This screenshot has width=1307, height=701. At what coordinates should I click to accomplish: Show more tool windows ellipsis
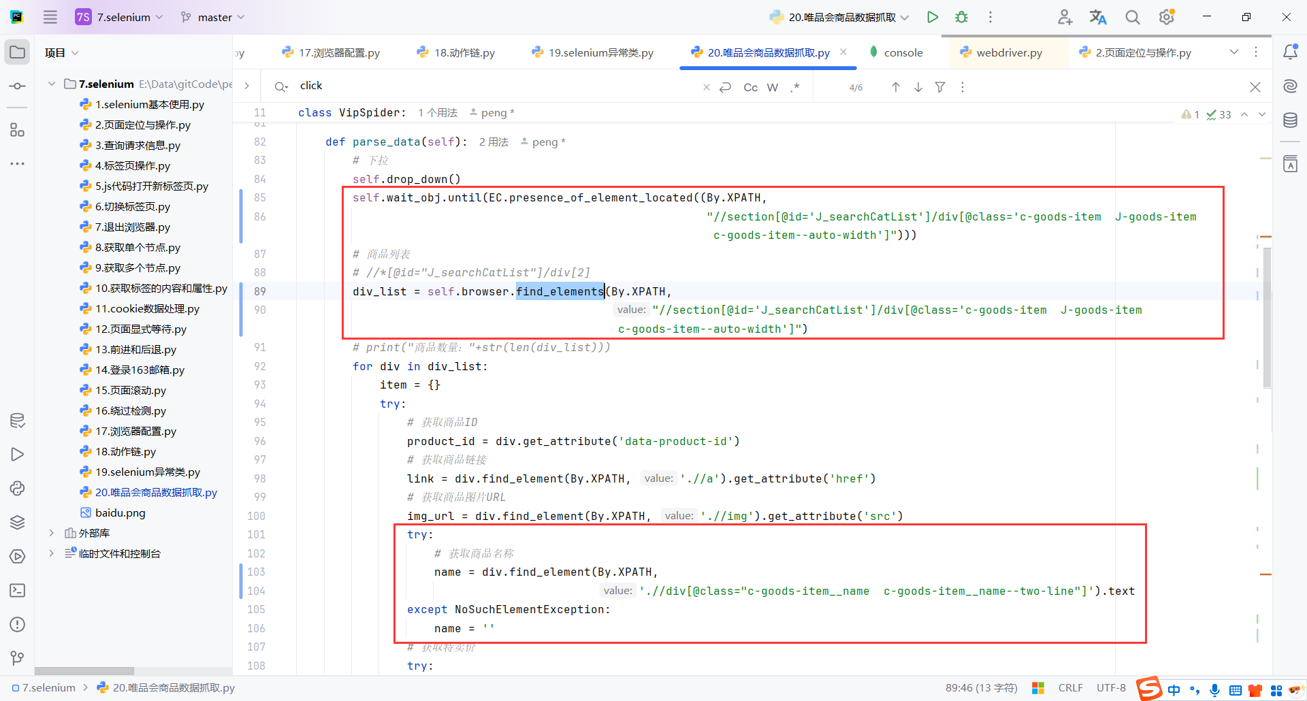pos(18,163)
